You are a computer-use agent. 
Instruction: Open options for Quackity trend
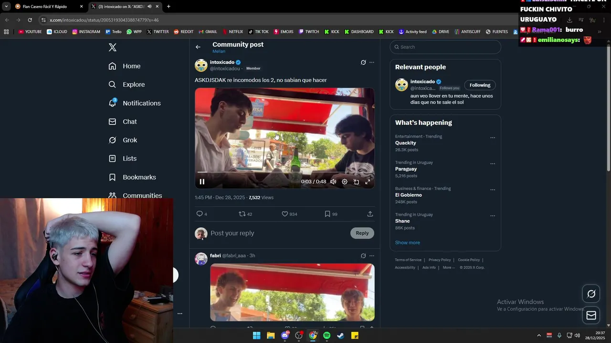493,138
